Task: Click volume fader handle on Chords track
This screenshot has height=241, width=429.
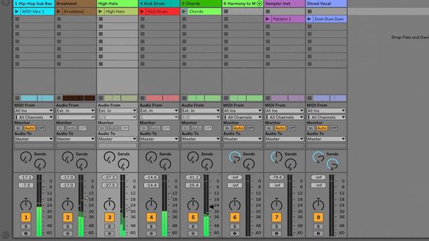Action: (x=212, y=207)
